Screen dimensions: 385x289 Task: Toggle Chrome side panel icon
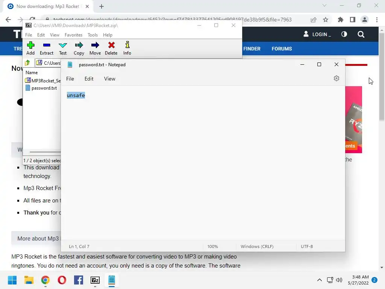pyautogui.click(x=353, y=20)
